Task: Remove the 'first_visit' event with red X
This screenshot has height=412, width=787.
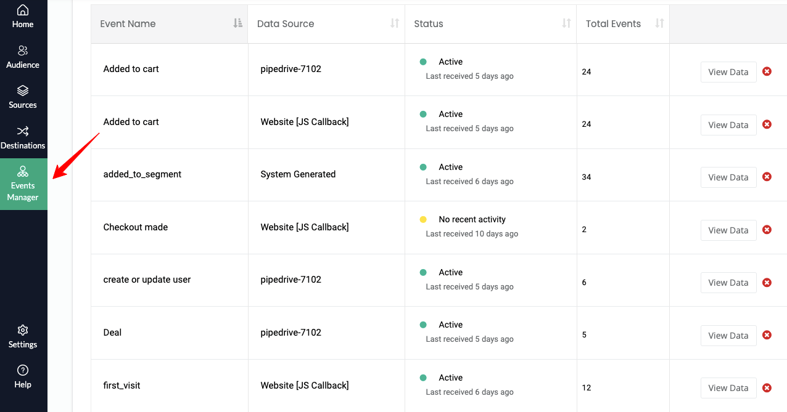Action: [767, 387]
